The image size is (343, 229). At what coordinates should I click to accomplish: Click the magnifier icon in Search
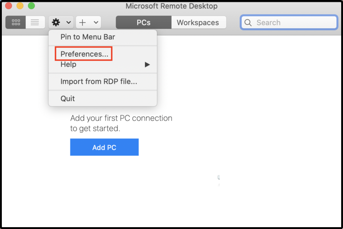pos(248,22)
